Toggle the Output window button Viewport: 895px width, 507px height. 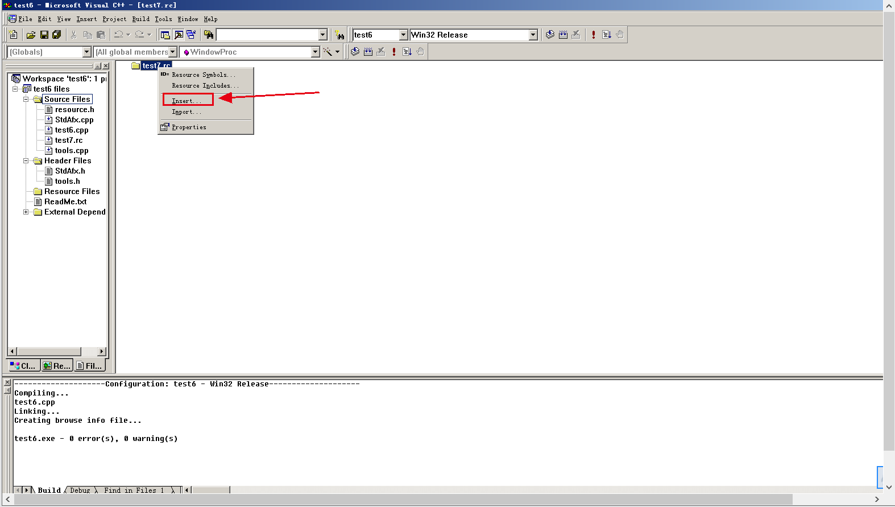pyautogui.click(x=179, y=35)
